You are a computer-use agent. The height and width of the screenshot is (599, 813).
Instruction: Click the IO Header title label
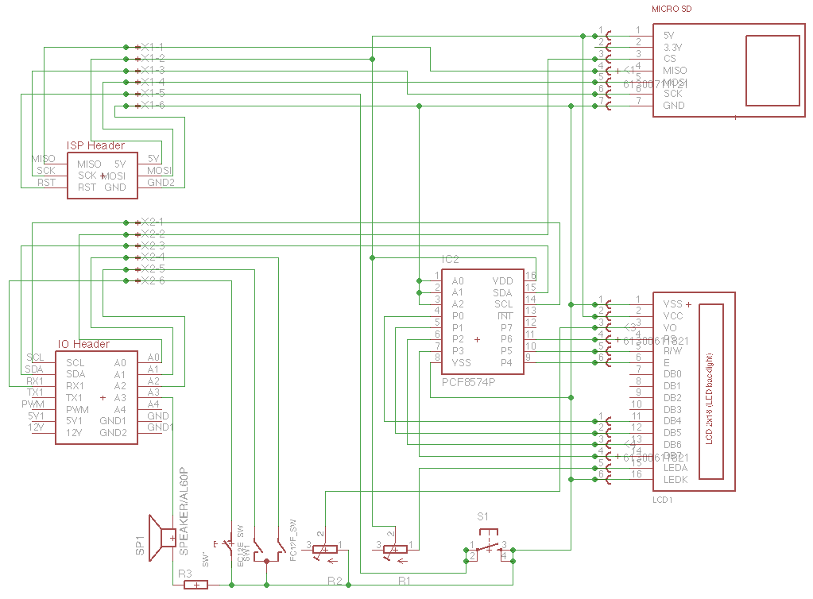[x=83, y=344]
